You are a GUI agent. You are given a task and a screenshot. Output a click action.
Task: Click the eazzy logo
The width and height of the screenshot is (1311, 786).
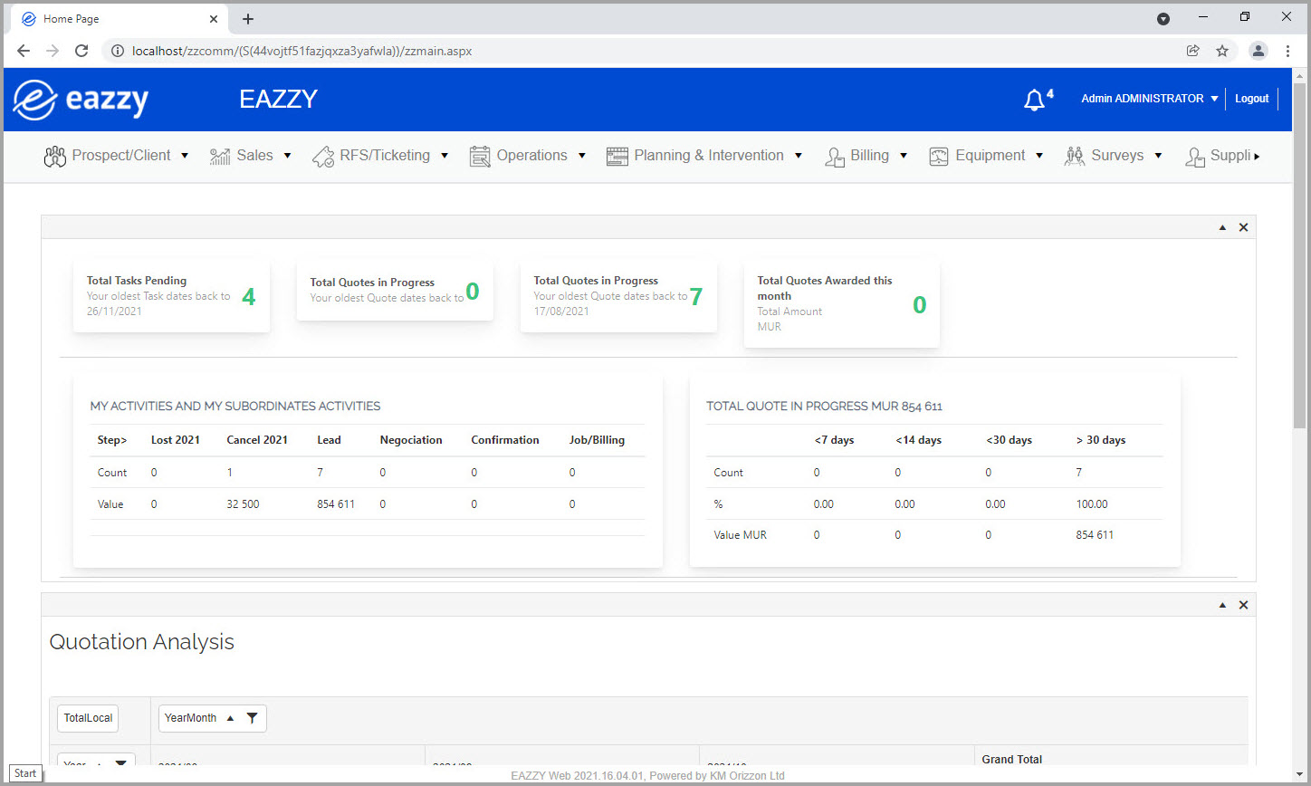coord(81,100)
